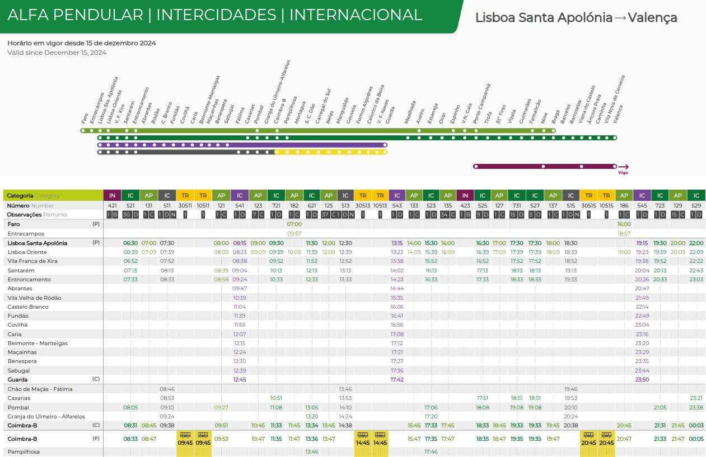Click the 13:46 time in the Pampilhosa row
Image resolution: width=706 pixels, height=457 pixels.
(x=312, y=452)
